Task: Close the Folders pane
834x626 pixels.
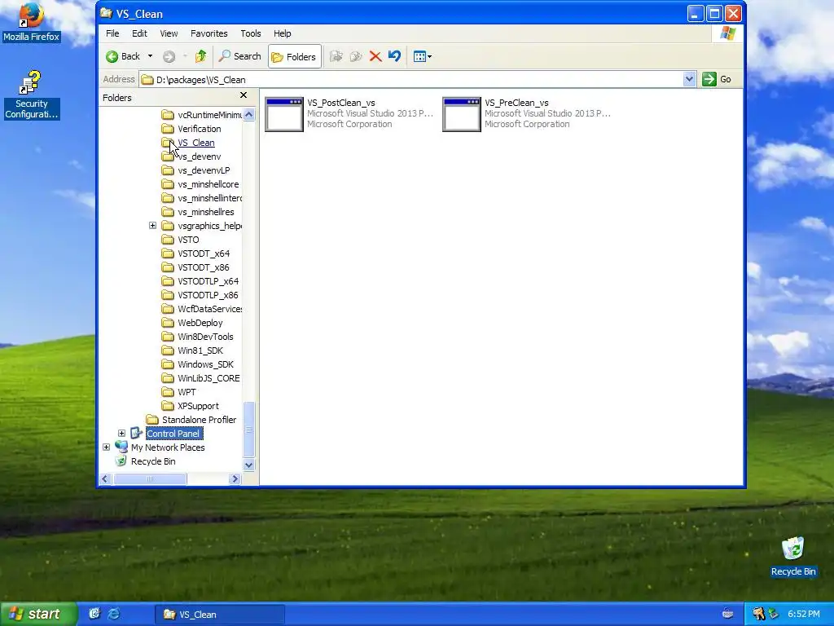Action: pyautogui.click(x=244, y=95)
